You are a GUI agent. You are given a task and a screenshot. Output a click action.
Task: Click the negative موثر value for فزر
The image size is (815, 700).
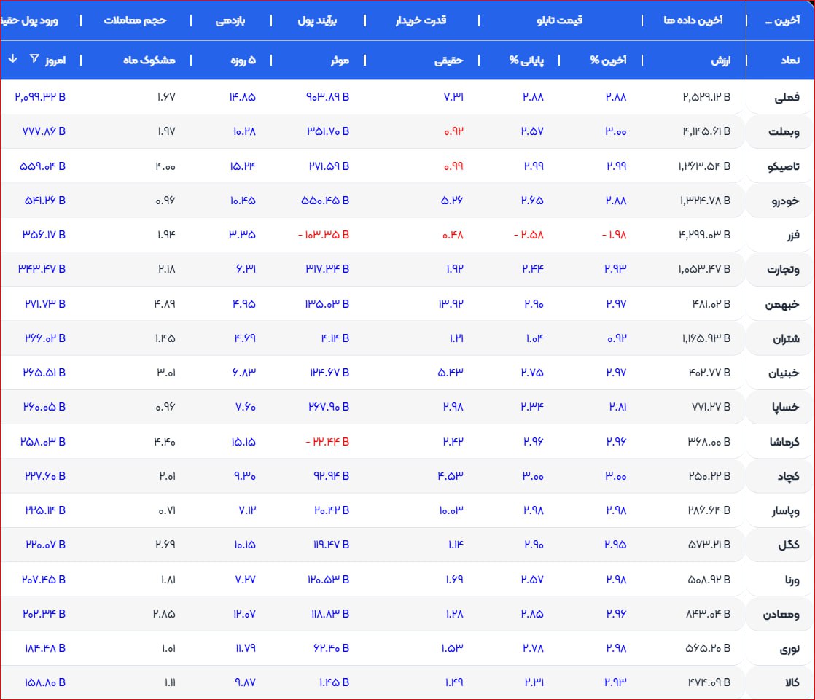(x=323, y=235)
